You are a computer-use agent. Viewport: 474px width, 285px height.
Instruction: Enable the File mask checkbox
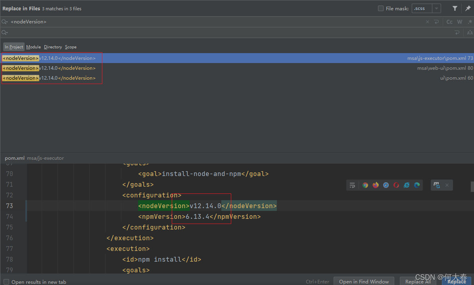click(x=381, y=8)
